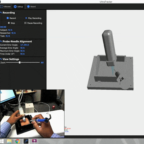This screenshot has height=144, width=144.
Task: Collapse the Probe-Needle Alignment section
Action: tap(1, 42)
